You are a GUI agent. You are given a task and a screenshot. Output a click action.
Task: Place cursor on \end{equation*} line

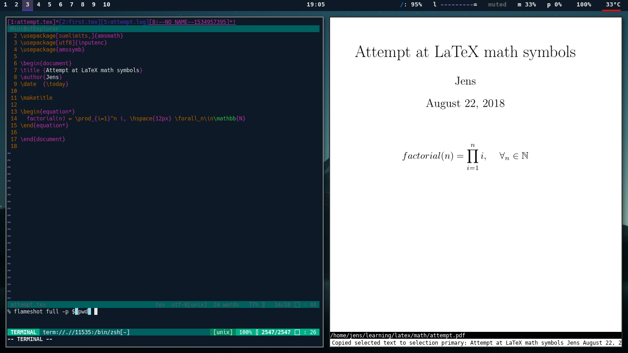[44, 125]
